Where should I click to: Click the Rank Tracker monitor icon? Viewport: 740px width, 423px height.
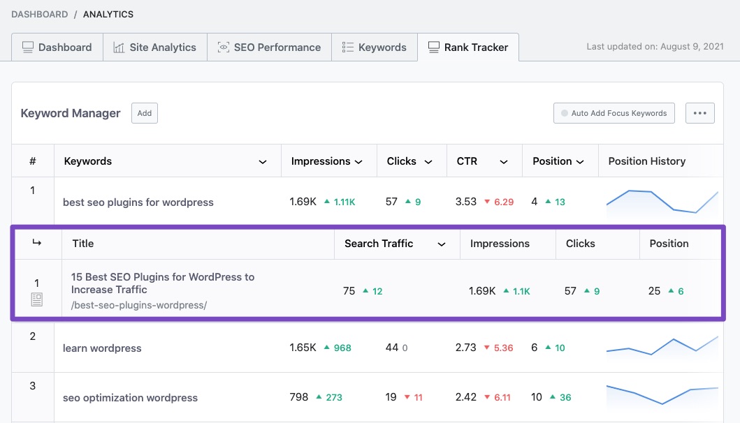[433, 47]
